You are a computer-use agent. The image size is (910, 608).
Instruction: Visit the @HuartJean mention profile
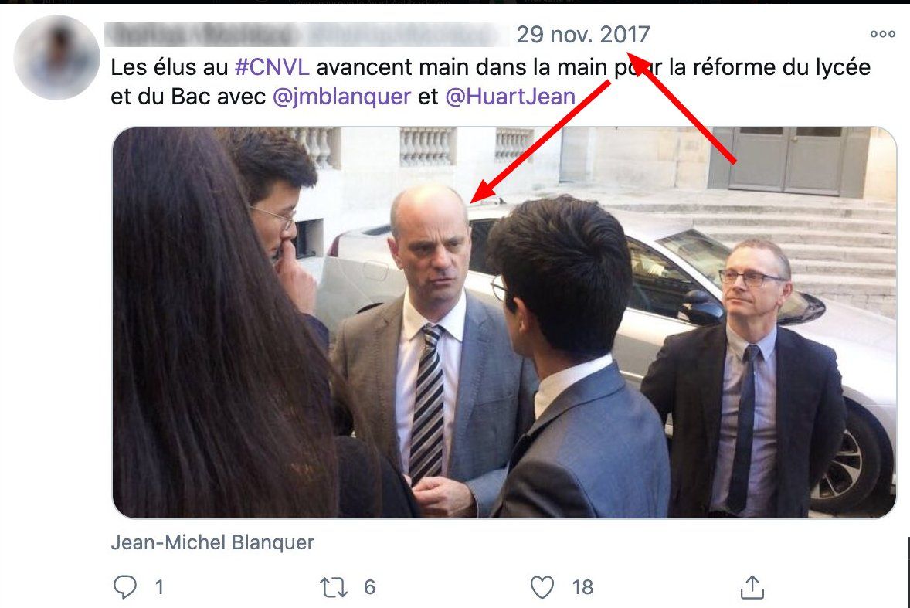tap(510, 97)
